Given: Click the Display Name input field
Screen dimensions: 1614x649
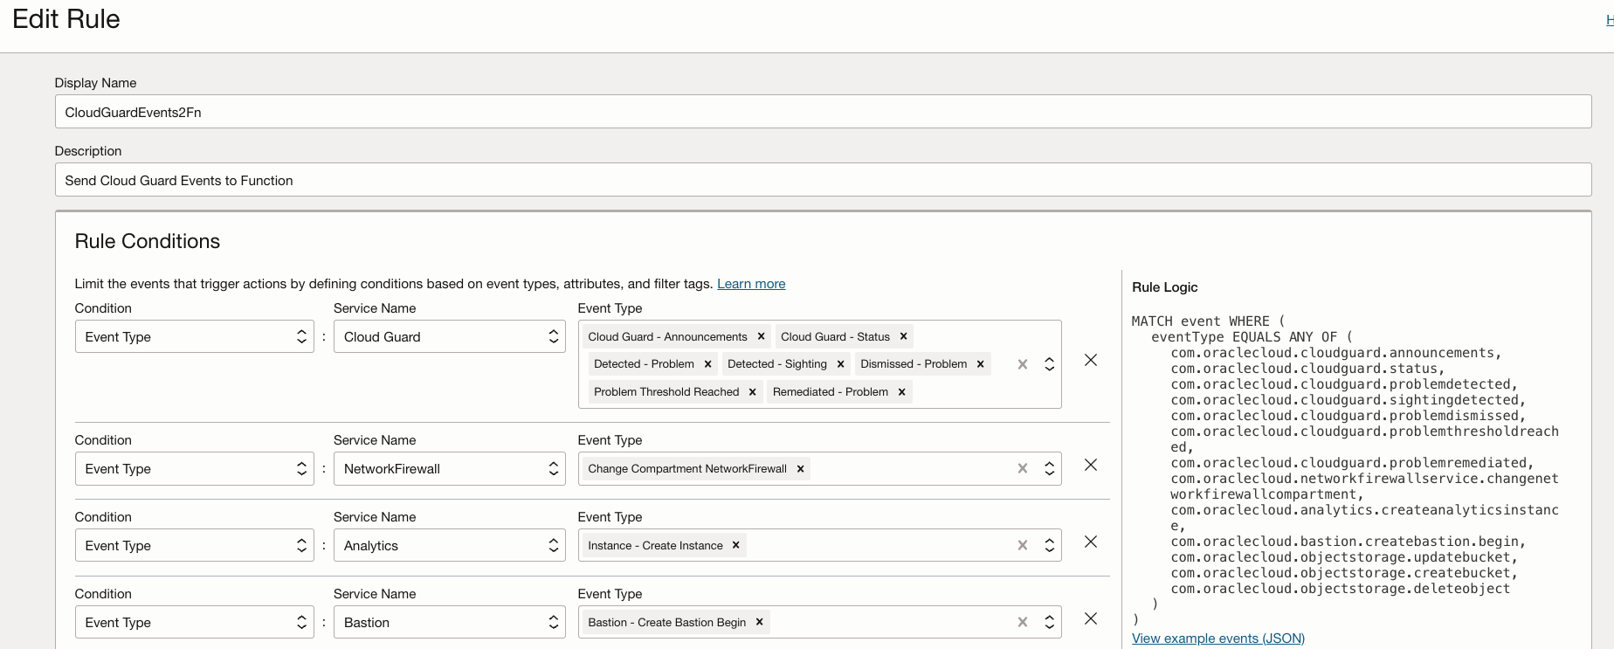Looking at the screenshot, I should pyautogui.click(x=823, y=112).
